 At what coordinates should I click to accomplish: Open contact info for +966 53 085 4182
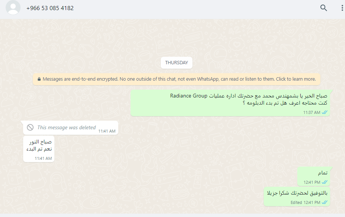tap(50, 8)
